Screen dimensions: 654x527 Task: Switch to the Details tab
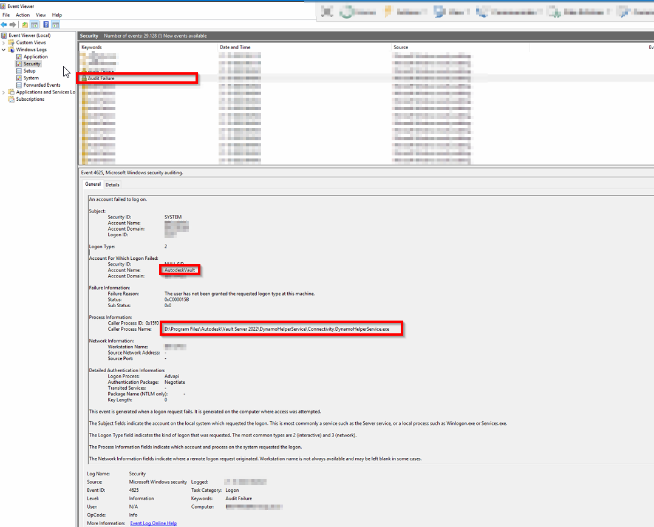pos(112,184)
